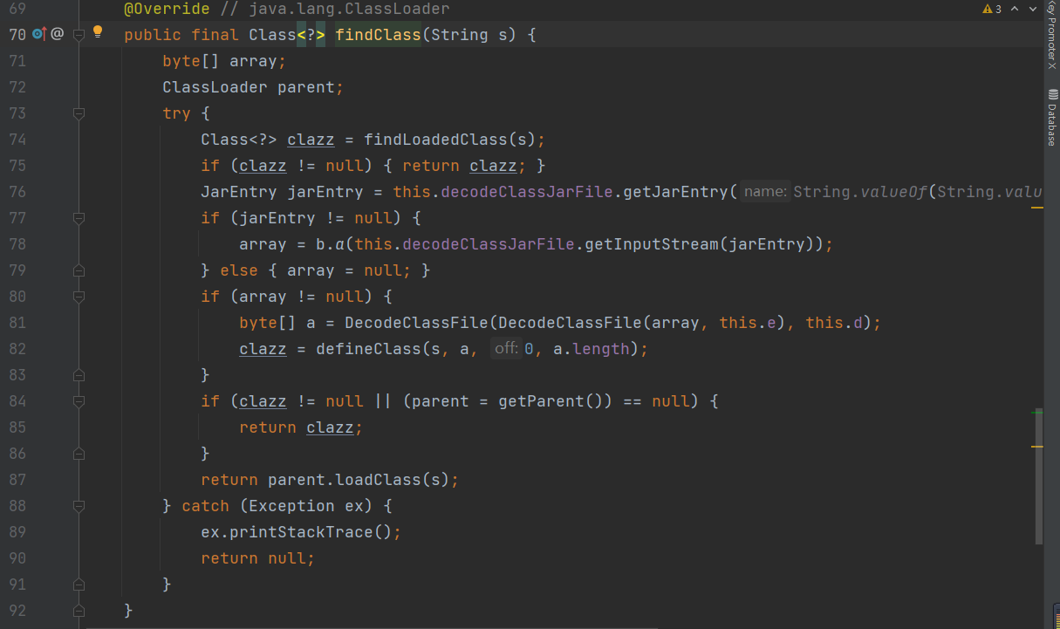Click 'byte[] array;' on line 71
Image resolution: width=1060 pixels, height=629 pixels.
pyautogui.click(x=224, y=61)
